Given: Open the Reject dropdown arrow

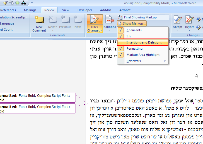Looking at the screenshot, I should [189, 30].
